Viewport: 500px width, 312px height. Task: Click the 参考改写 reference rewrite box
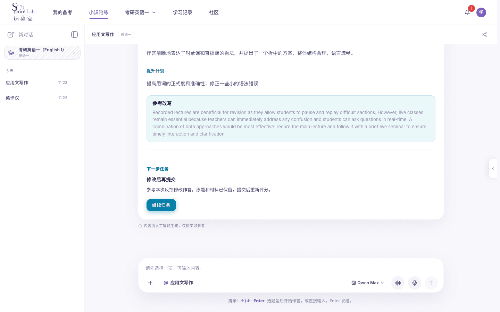point(291,119)
